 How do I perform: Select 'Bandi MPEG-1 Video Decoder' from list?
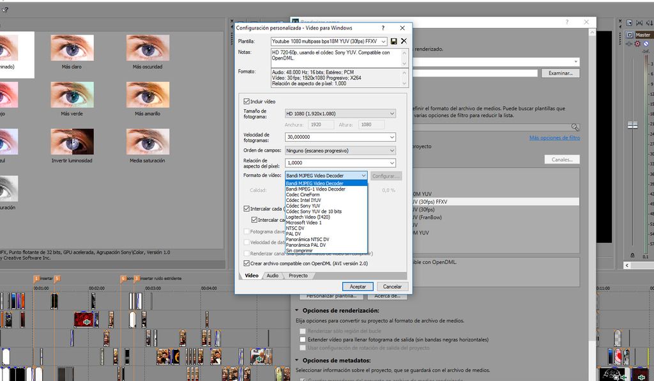click(x=326, y=189)
